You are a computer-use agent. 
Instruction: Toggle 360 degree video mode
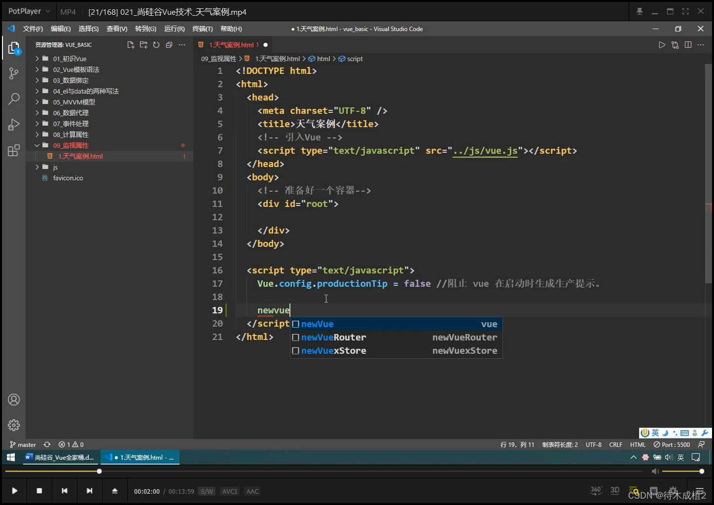click(x=596, y=491)
